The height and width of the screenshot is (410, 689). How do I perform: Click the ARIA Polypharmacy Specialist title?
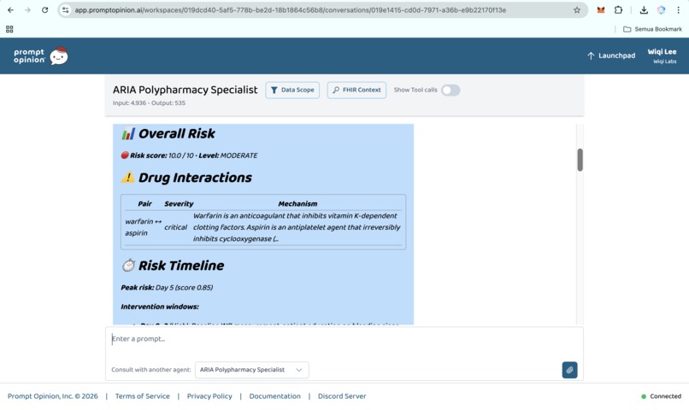point(185,90)
